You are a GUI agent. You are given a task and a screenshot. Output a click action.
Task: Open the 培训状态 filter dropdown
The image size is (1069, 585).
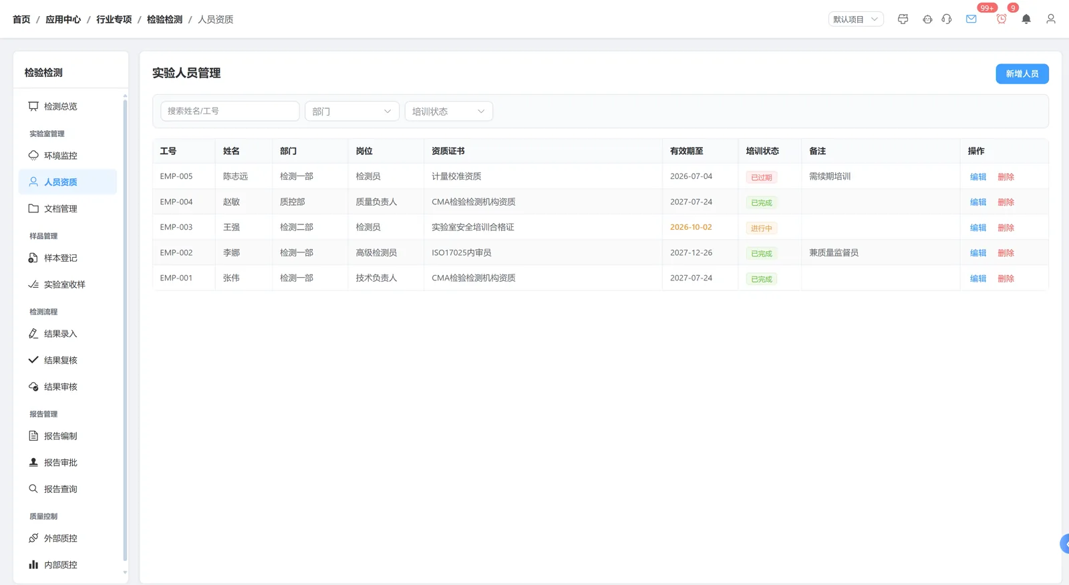coord(449,111)
